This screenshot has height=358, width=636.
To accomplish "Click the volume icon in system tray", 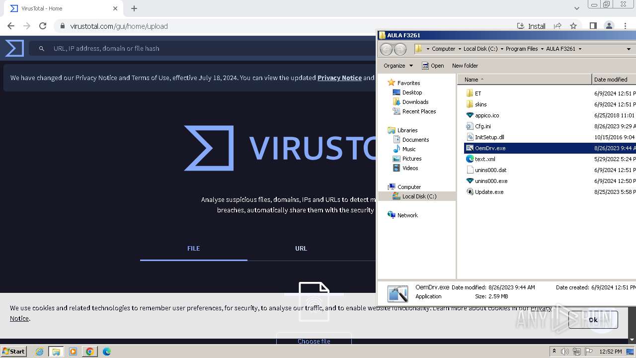I will click(565, 352).
